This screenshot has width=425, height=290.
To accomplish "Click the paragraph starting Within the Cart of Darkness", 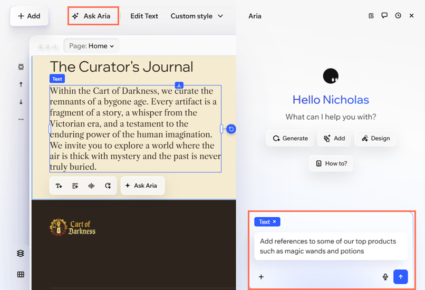I will (x=136, y=129).
